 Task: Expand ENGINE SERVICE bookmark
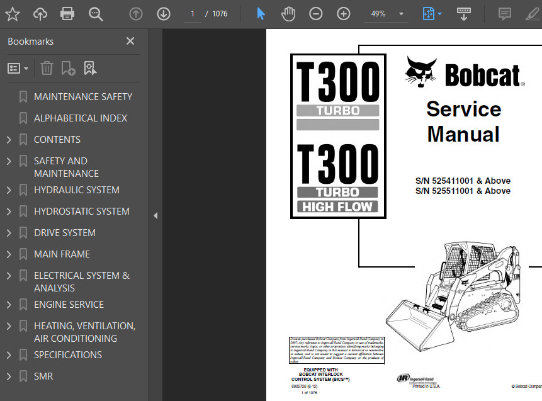click(x=9, y=305)
